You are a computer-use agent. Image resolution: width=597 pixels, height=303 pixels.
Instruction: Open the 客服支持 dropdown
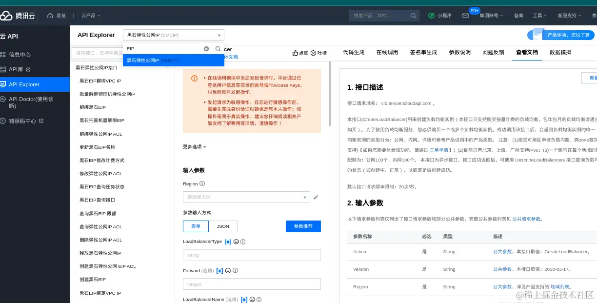[570, 16]
